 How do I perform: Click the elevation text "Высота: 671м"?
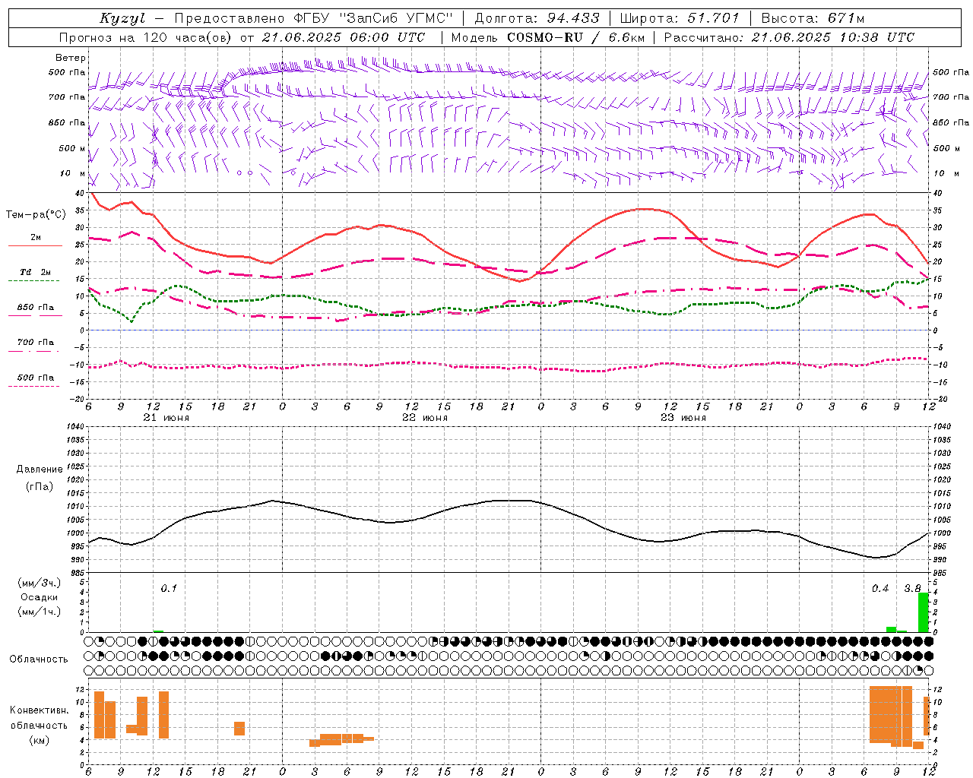(x=813, y=18)
